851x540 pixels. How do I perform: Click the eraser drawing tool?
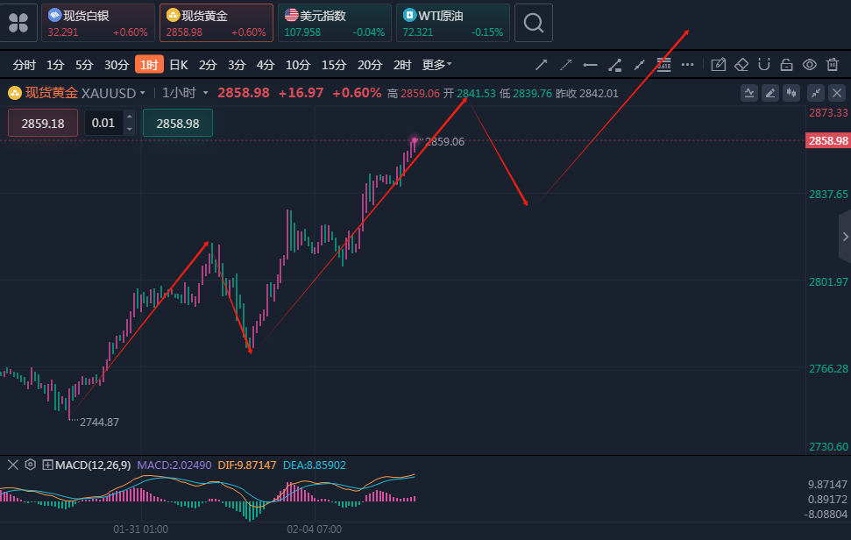tap(741, 65)
